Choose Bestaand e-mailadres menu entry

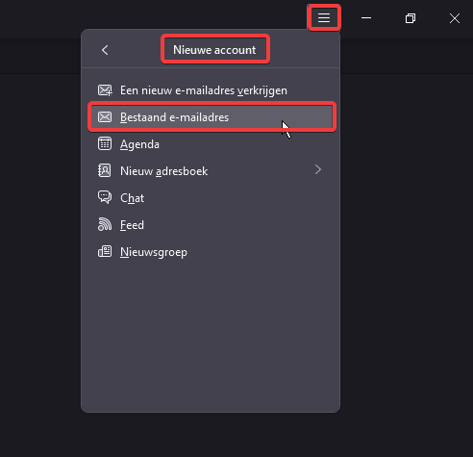click(x=212, y=117)
